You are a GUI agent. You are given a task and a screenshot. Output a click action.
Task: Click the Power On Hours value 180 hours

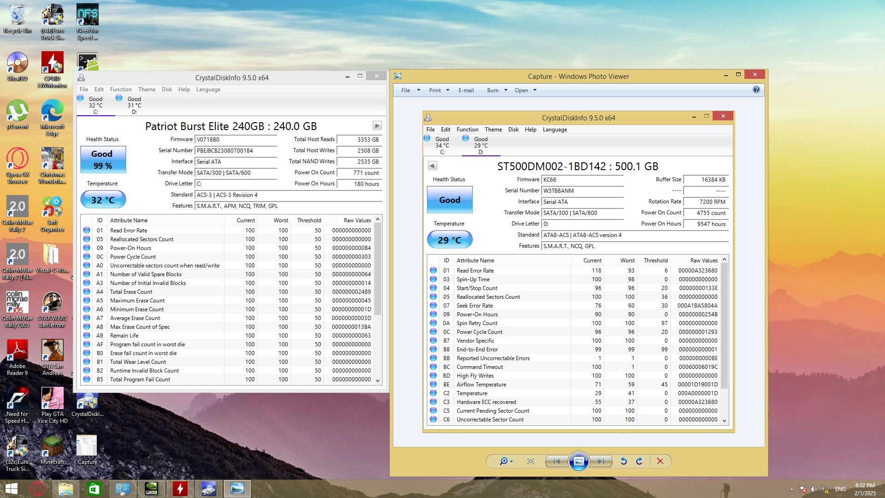(360, 184)
